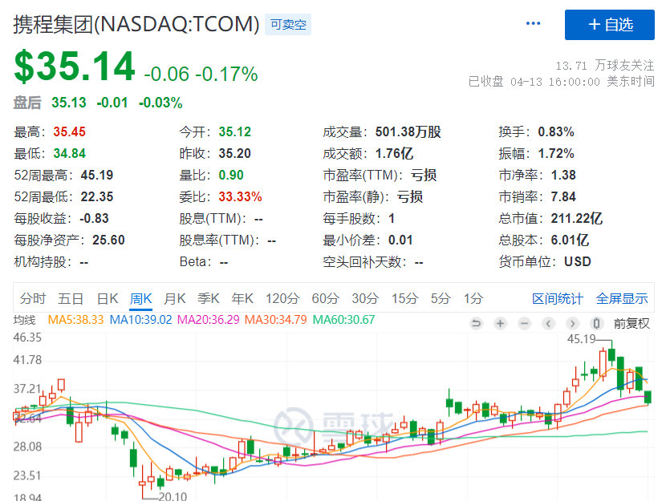The height and width of the screenshot is (501, 666).
Task: Click the 成交额 value 1.76亿
Action: [395, 154]
